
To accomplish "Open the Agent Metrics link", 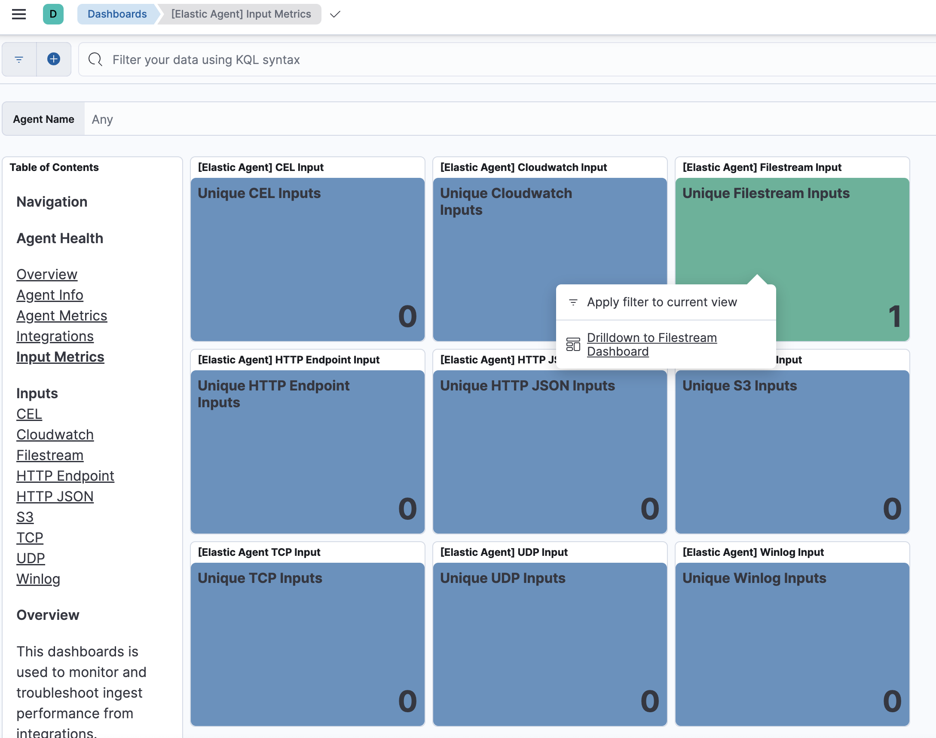I will tap(62, 315).
